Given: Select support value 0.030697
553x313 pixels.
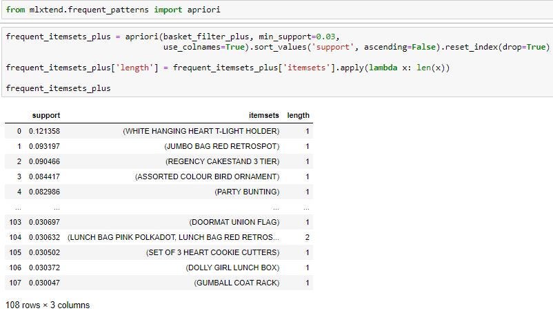Looking at the screenshot, I should 44,222.
